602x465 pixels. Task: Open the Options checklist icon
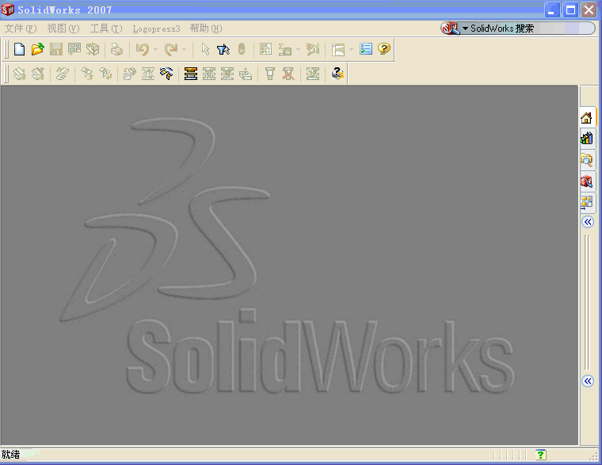366,49
